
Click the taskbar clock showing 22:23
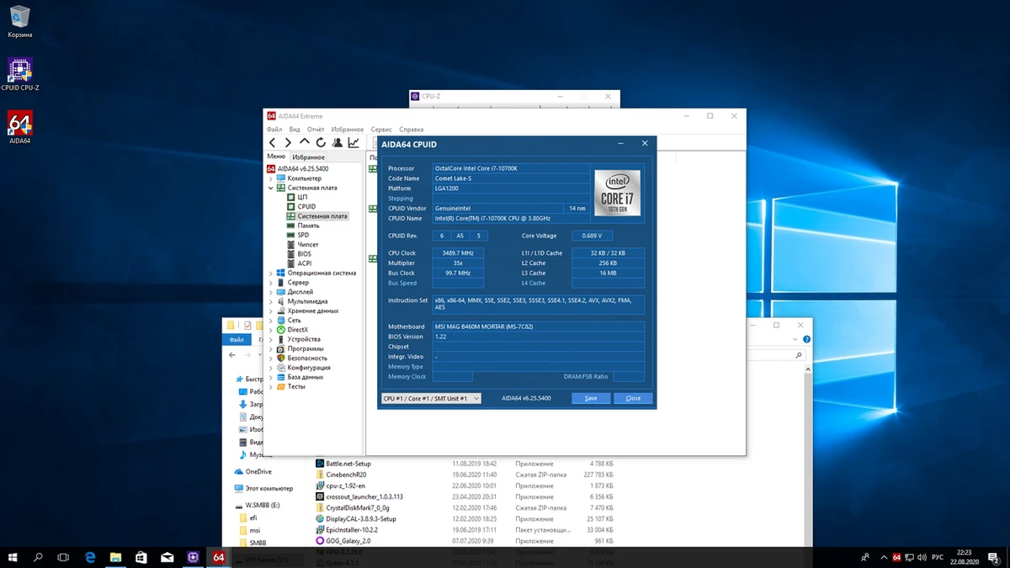(965, 557)
